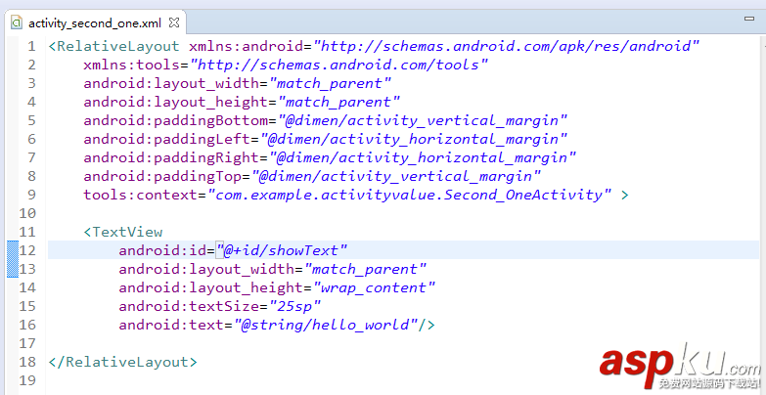This screenshot has height=395, width=766.
Task: Click android:paddingLeft attribute on line 6
Action: point(167,139)
